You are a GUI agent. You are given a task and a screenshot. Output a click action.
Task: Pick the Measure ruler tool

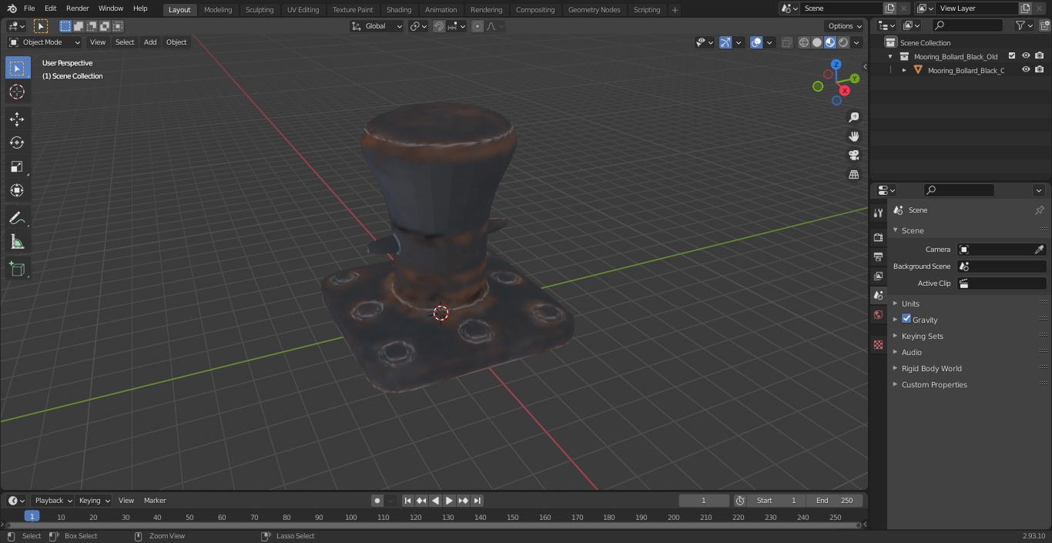(17, 242)
